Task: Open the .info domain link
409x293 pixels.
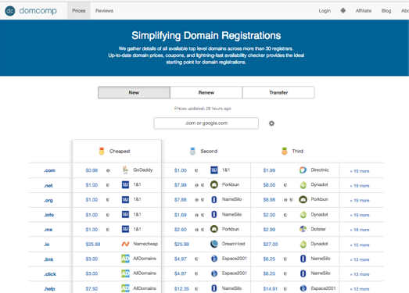Action: click(x=48, y=215)
